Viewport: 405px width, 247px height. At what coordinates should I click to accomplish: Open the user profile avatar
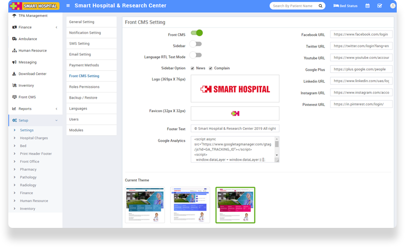click(x=392, y=6)
